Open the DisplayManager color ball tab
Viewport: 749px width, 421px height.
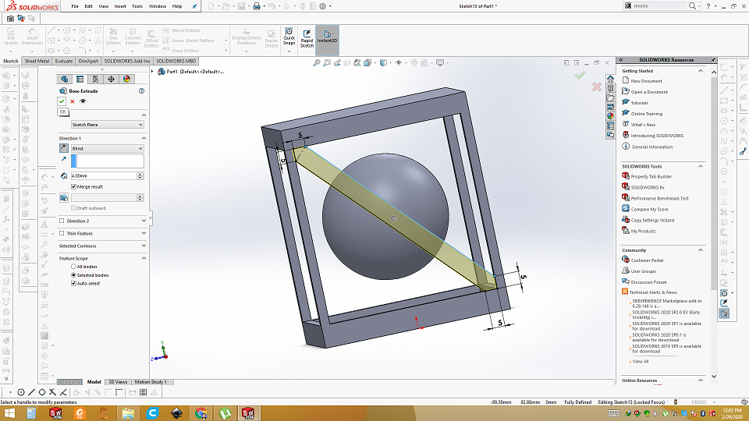(126, 80)
